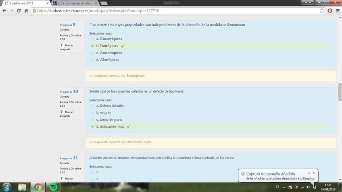Screen dimensions: 342x192
Task: Open the Chrome hamburger menu
Action: pos(338,10)
